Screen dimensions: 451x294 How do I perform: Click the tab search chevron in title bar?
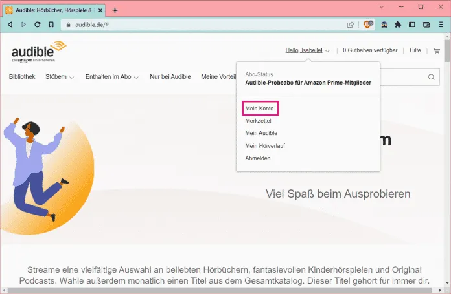coord(382,7)
